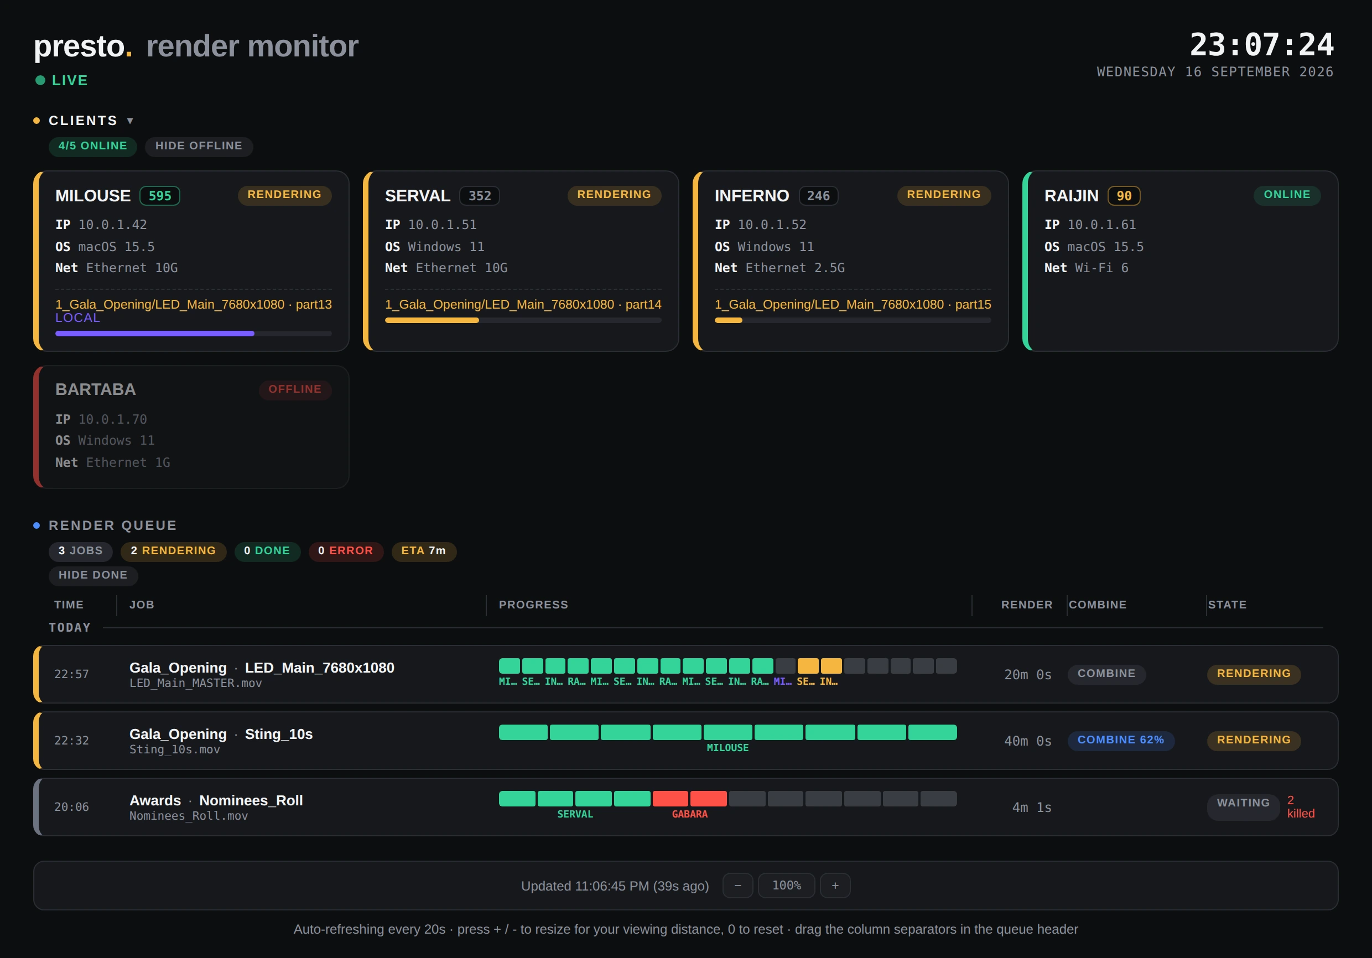Image resolution: width=1372 pixels, height=958 pixels.
Task: Click the PROGRESS column header
Action: coord(534,605)
